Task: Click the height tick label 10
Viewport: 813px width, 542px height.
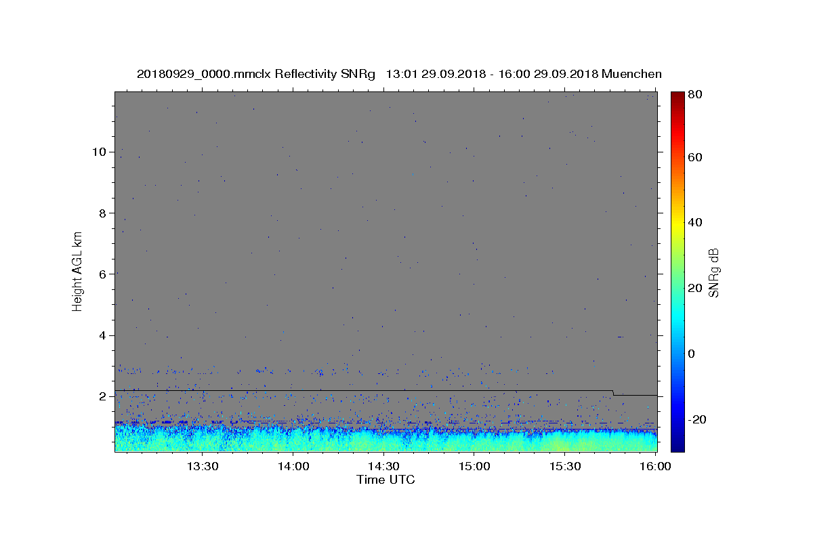Action: click(99, 152)
